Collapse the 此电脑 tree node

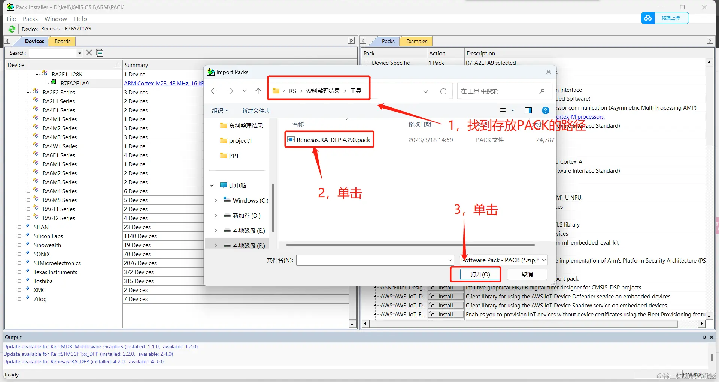212,185
